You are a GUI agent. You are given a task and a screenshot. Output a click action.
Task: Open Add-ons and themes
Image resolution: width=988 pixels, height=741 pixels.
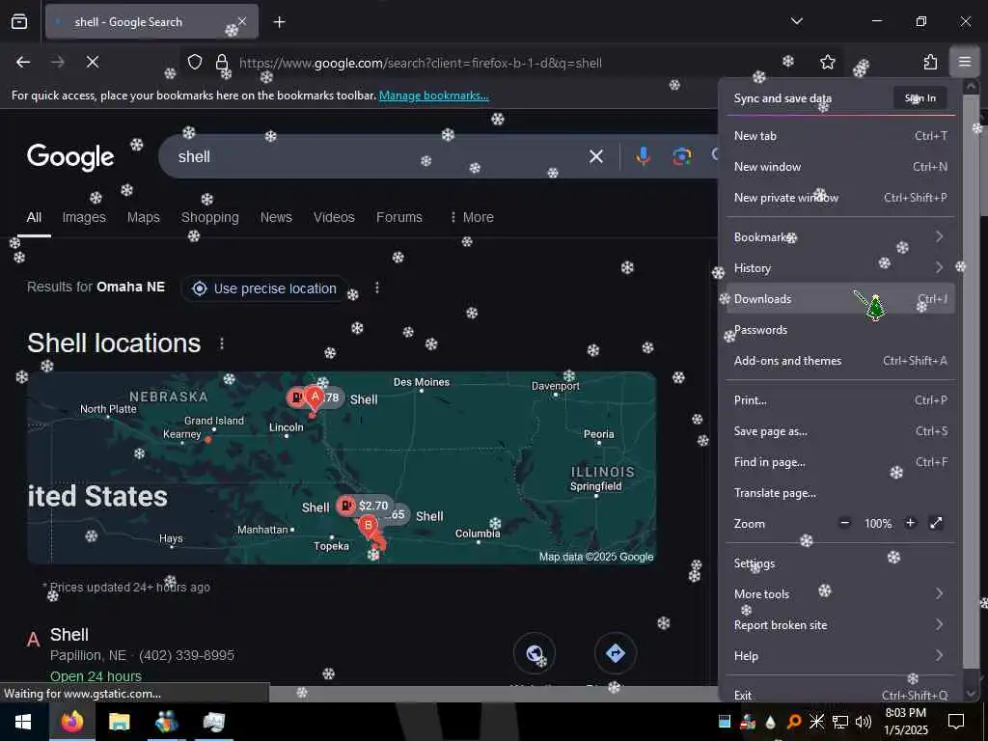point(840,361)
